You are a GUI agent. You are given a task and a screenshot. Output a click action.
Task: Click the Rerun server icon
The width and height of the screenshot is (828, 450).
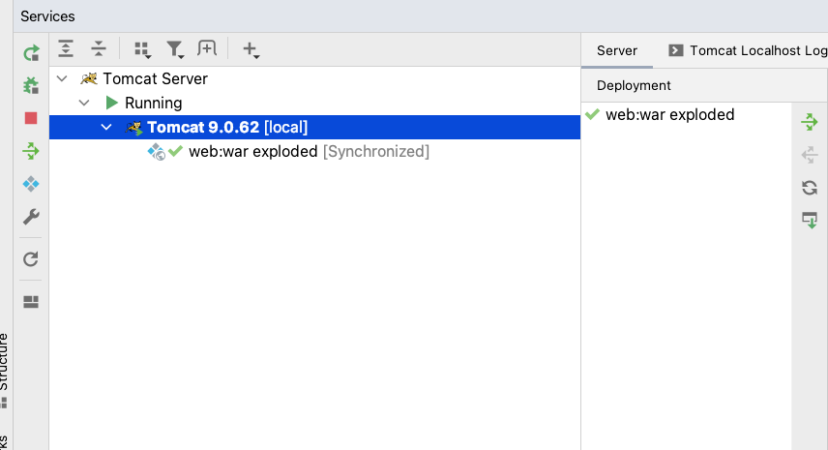tap(31, 53)
